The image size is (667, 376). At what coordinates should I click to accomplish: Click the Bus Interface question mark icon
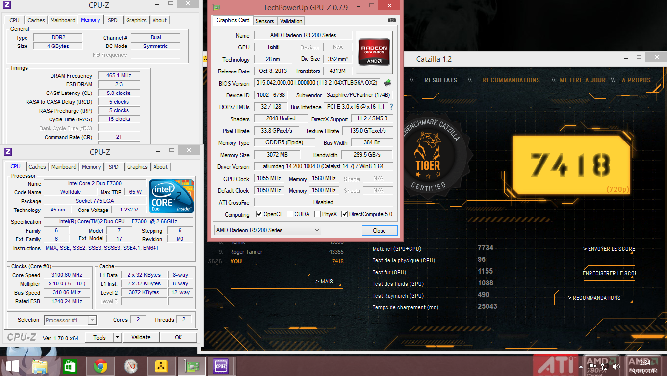pyautogui.click(x=391, y=107)
